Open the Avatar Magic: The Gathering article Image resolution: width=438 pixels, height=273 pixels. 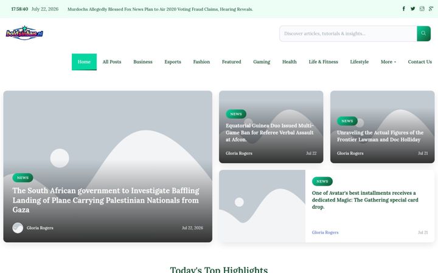[365, 200]
